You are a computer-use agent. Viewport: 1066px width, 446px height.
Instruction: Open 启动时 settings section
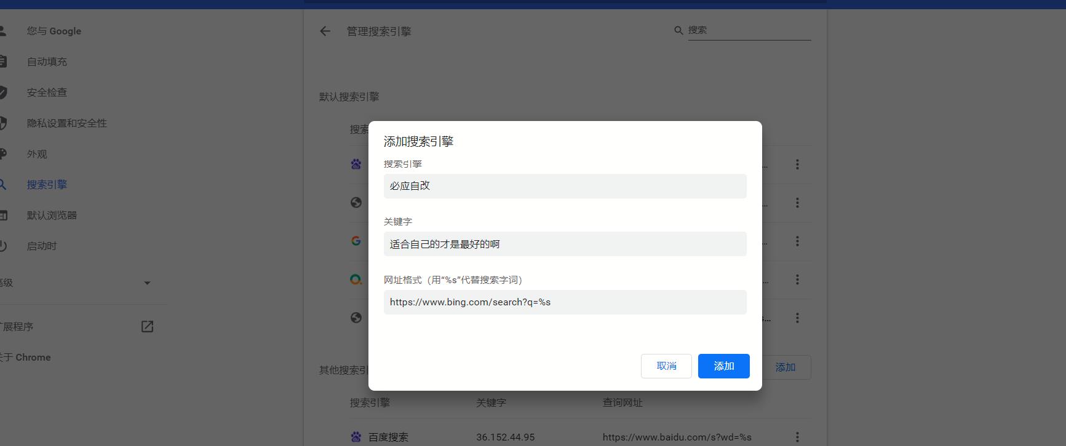tap(42, 246)
